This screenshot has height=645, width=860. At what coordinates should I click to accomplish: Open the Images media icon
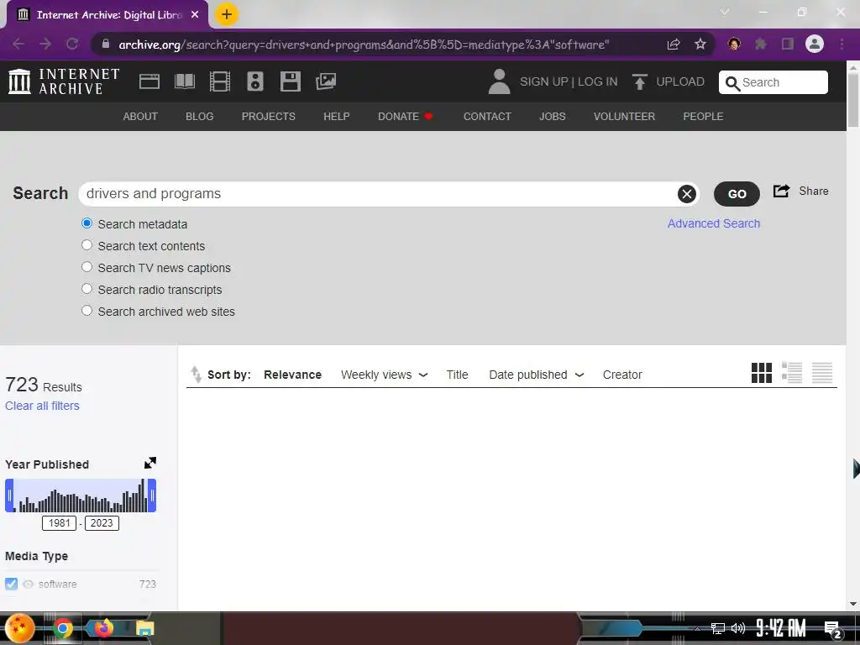point(326,81)
